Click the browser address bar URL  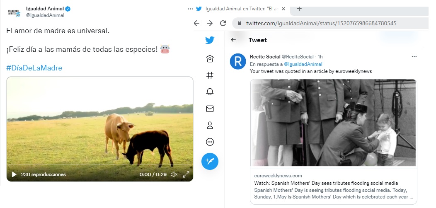coord(321,23)
